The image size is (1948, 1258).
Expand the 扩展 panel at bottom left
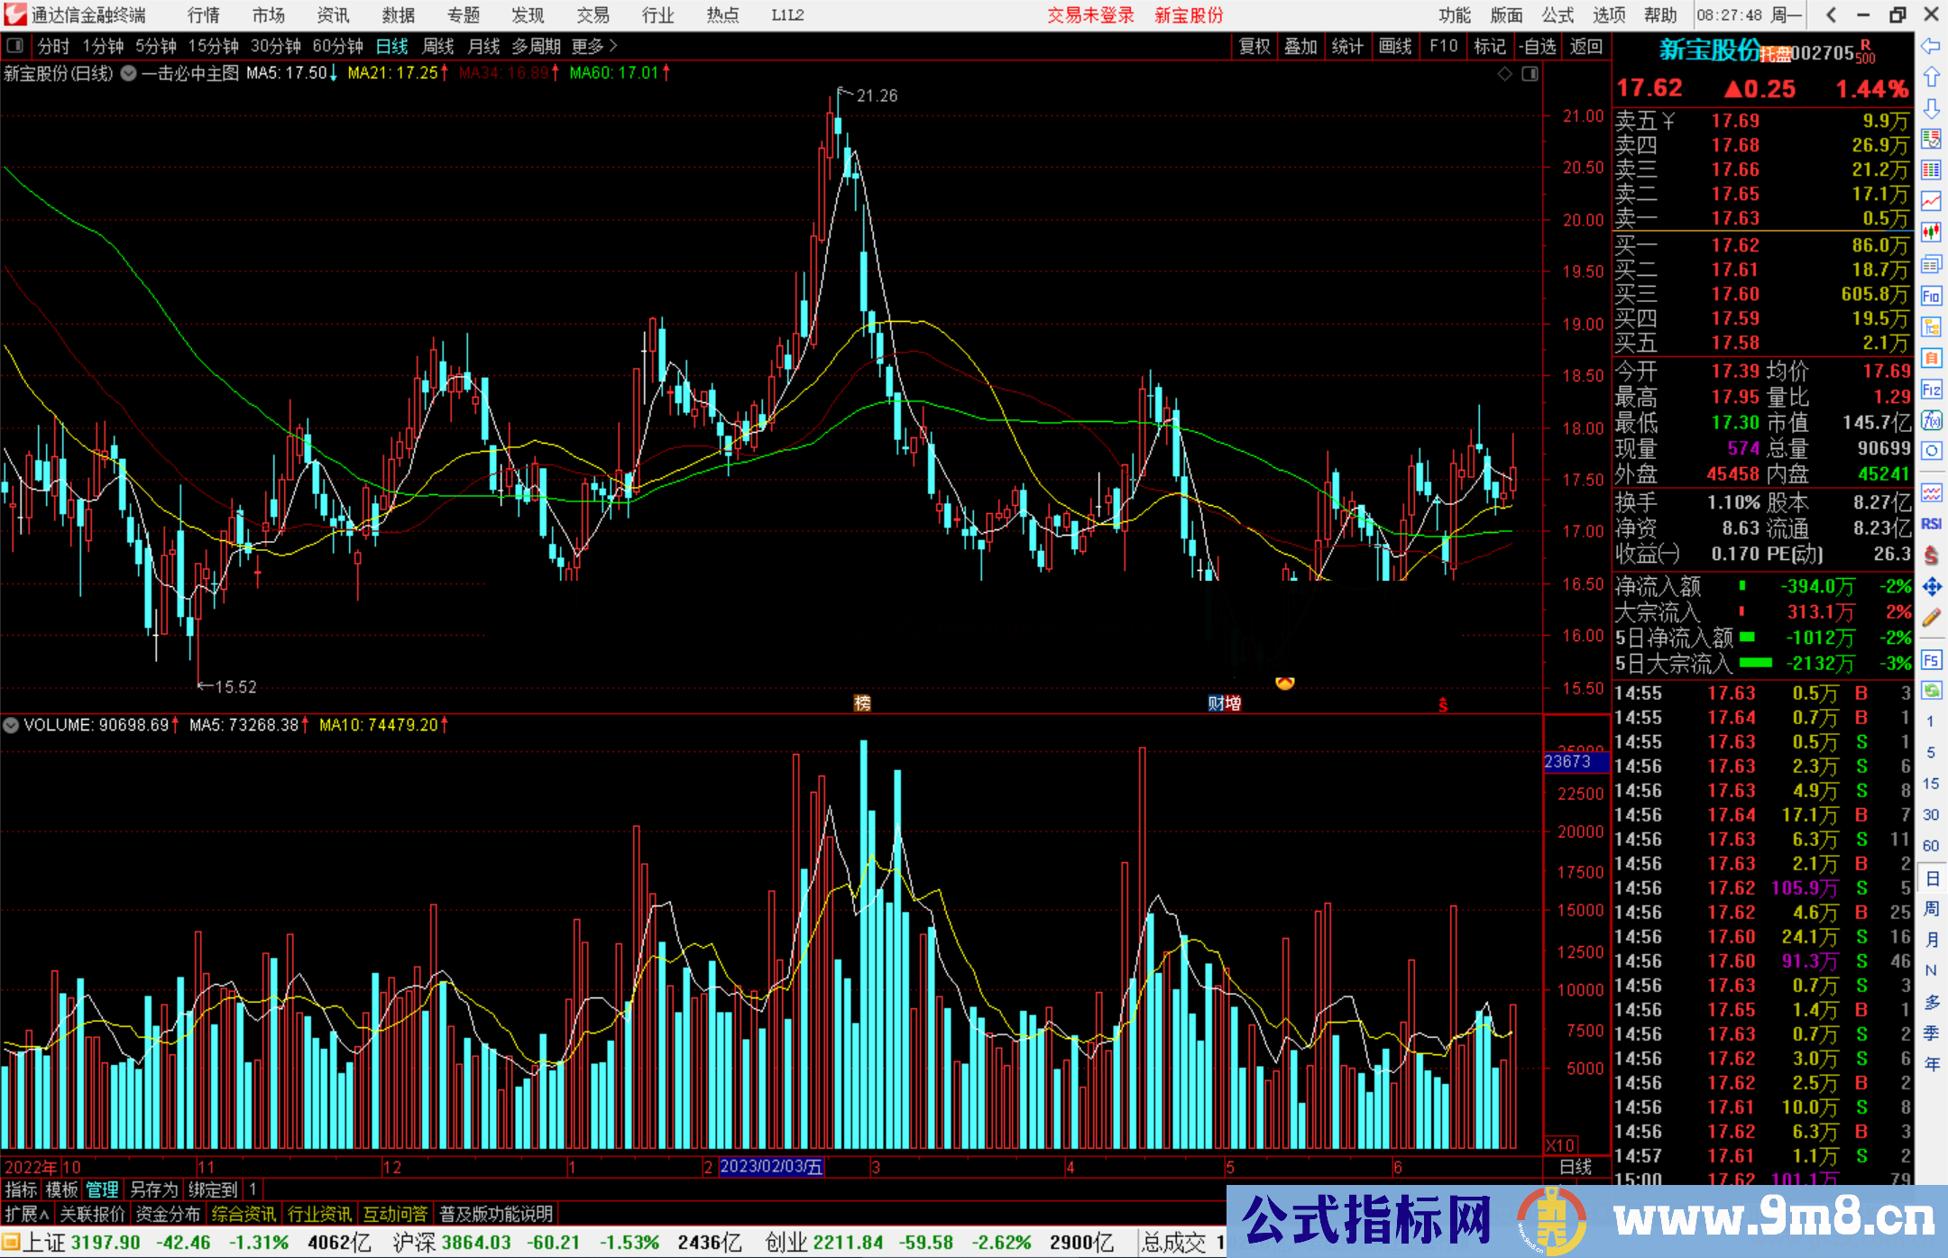pos(27,1214)
